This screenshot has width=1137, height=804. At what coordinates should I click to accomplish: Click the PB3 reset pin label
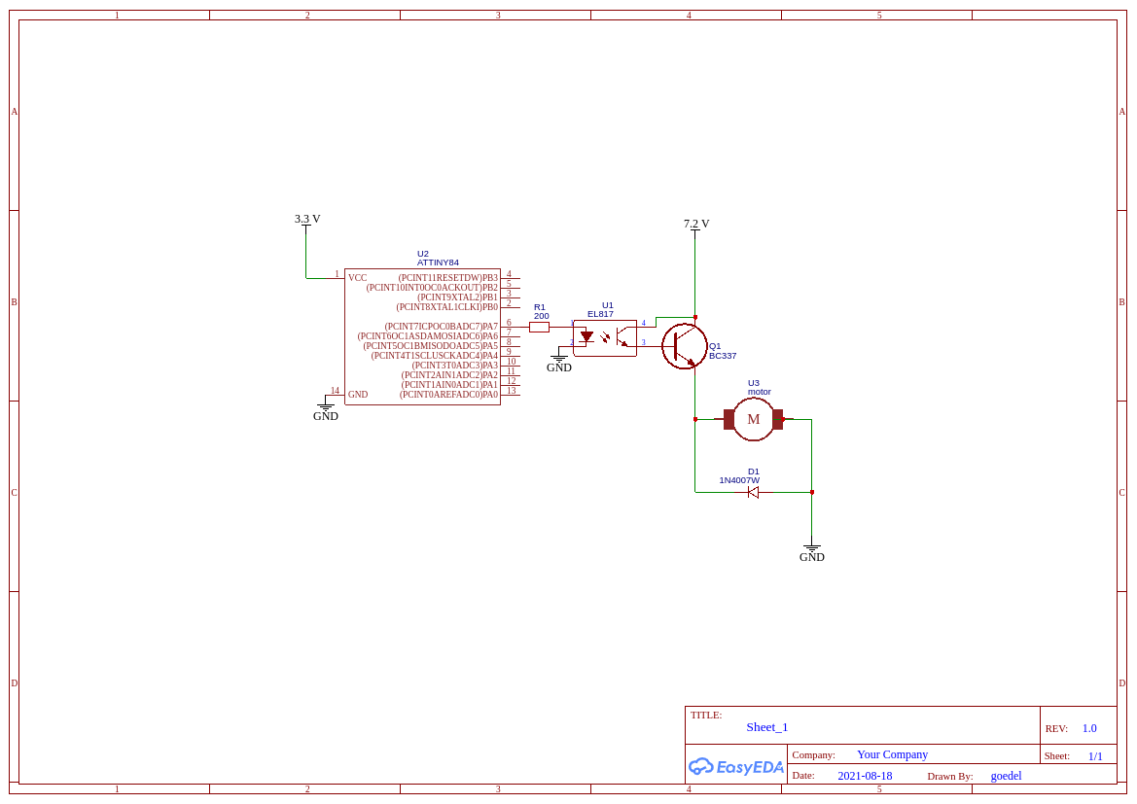click(447, 278)
